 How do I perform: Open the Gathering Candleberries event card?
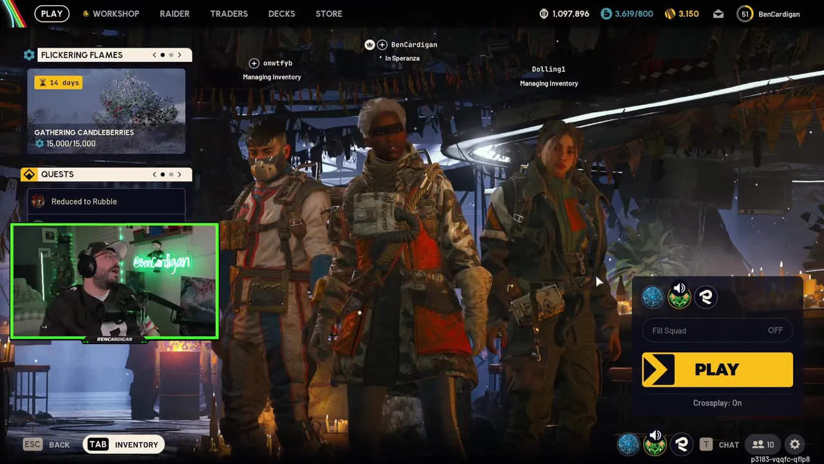click(x=106, y=111)
